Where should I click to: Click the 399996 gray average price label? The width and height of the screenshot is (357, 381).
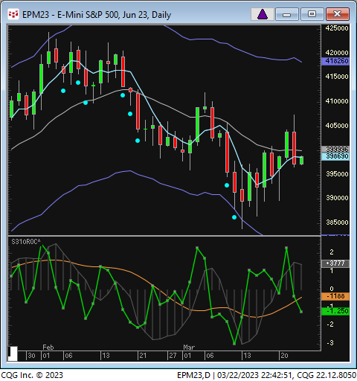point(335,149)
